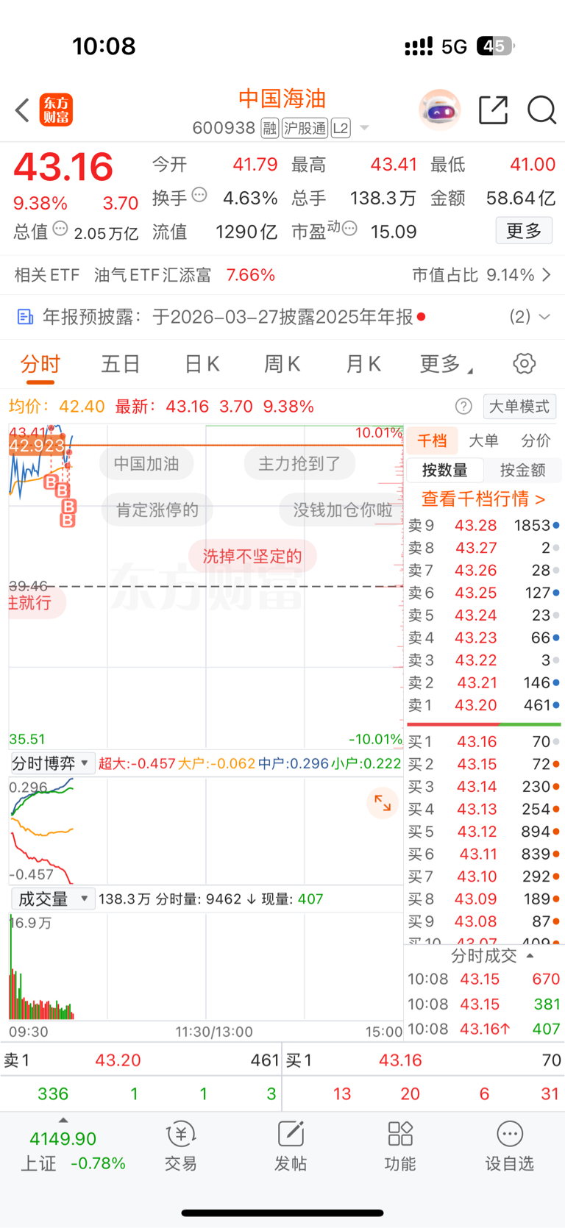Viewport: 565px width, 1228px height.
Task: Expand the 更多 chart period menu
Action: coord(446,364)
